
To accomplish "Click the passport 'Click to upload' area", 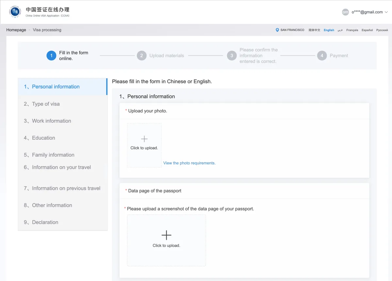I will pos(166,241).
